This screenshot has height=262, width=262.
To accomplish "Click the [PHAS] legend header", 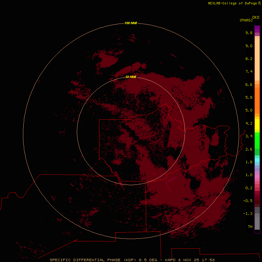I will pos(246,20).
